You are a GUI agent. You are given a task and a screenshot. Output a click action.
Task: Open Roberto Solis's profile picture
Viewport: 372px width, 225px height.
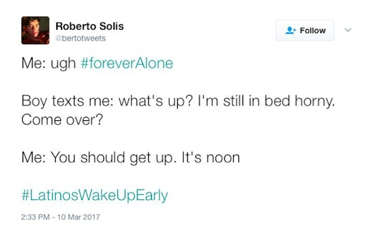(35, 30)
